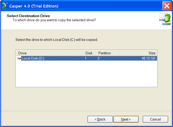
Task: Click the disk number 1 cell
Action: [85, 58]
